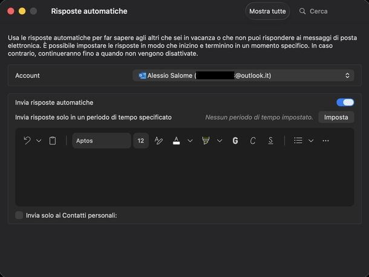This screenshot has width=369, height=277.
Task: Close the window with red button
Action: click(x=11, y=11)
